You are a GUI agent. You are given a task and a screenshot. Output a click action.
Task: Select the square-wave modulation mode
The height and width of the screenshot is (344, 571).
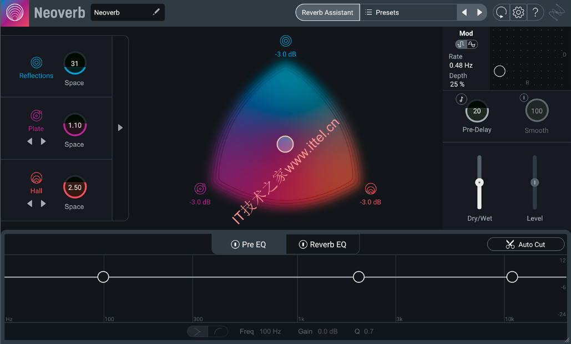pyautogui.click(x=461, y=44)
